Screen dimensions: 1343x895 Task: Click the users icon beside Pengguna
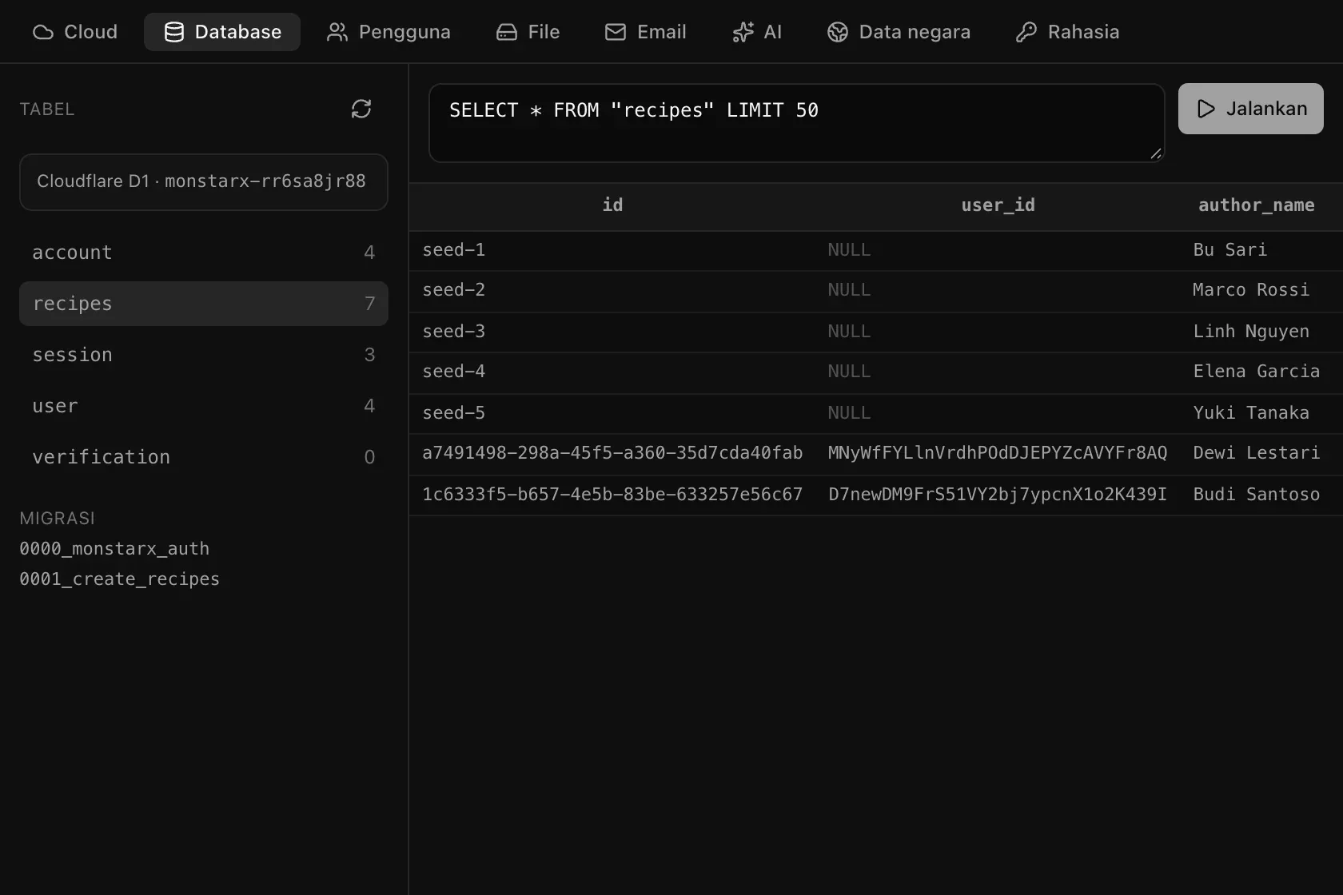tap(337, 32)
